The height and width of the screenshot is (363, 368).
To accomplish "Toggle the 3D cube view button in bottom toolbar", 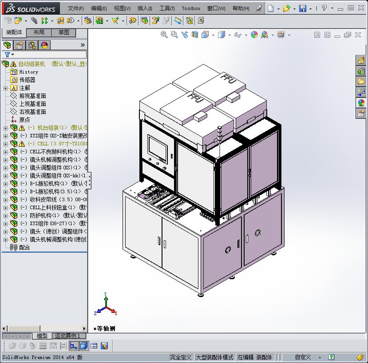I will coord(83,346).
